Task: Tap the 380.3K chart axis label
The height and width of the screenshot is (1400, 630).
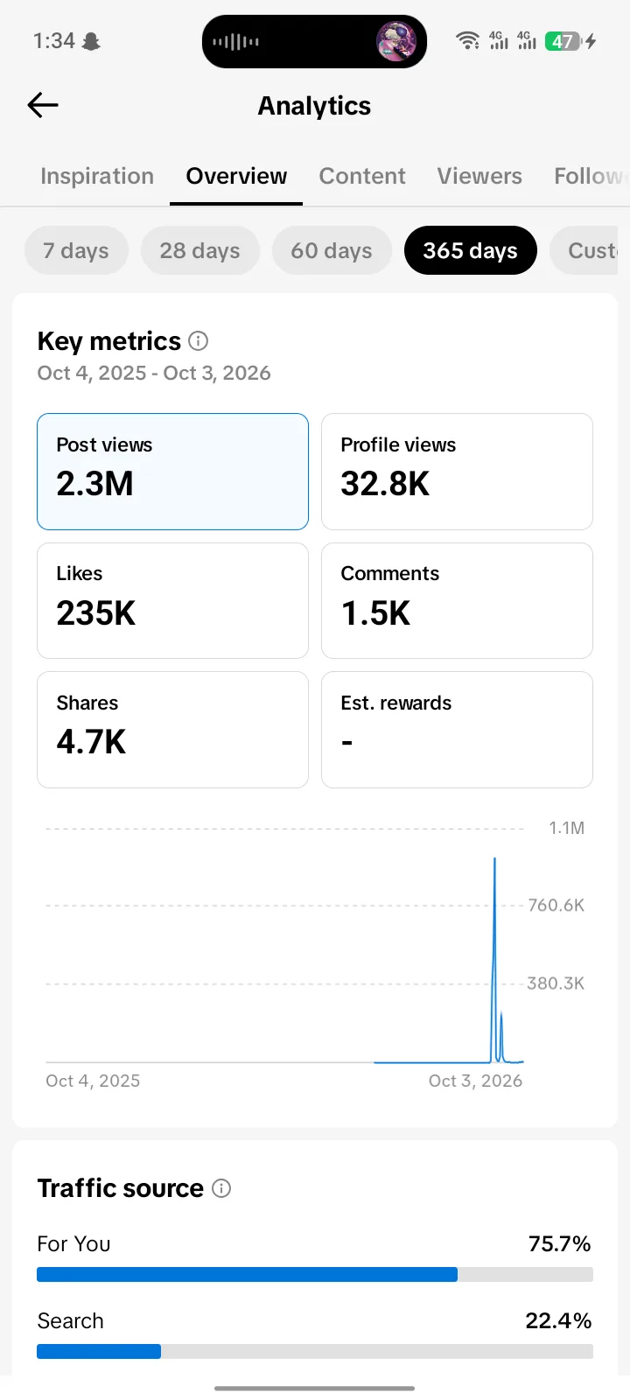Action: (556, 983)
